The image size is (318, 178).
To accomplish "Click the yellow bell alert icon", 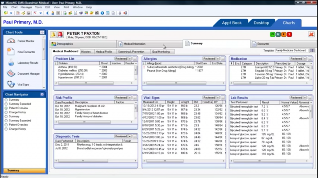I will click(53, 34).
